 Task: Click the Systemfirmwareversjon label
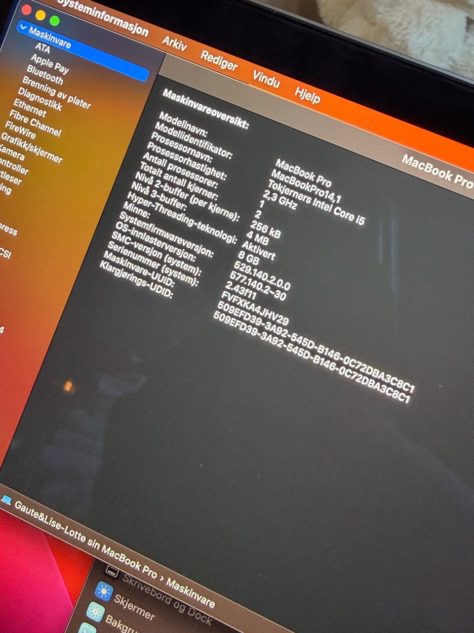click(x=167, y=236)
